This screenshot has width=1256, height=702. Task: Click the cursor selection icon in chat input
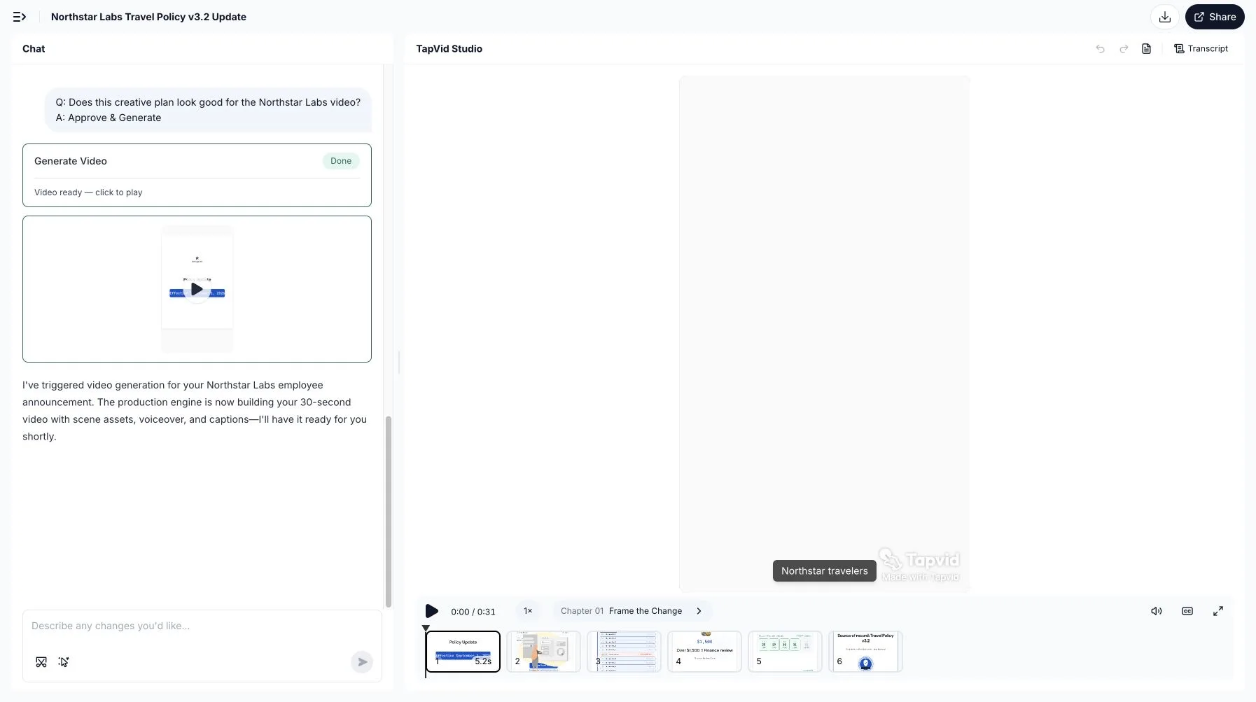pyautogui.click(x=64, y=662)
